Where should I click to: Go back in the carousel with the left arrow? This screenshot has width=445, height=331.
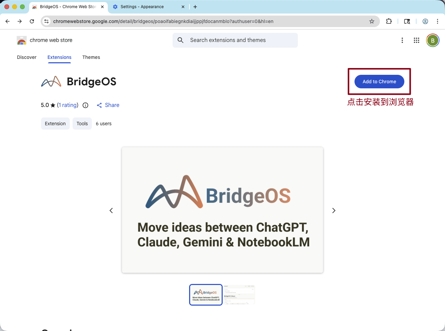111,210
